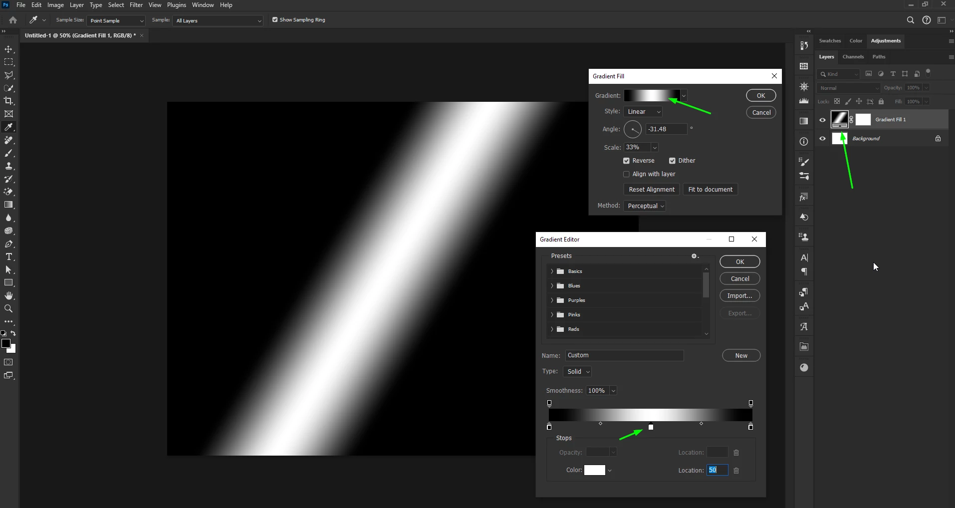Hide the Gradient Fill 1 layer
The height and width of the screenshot is (508, 955).
[822, 120]
